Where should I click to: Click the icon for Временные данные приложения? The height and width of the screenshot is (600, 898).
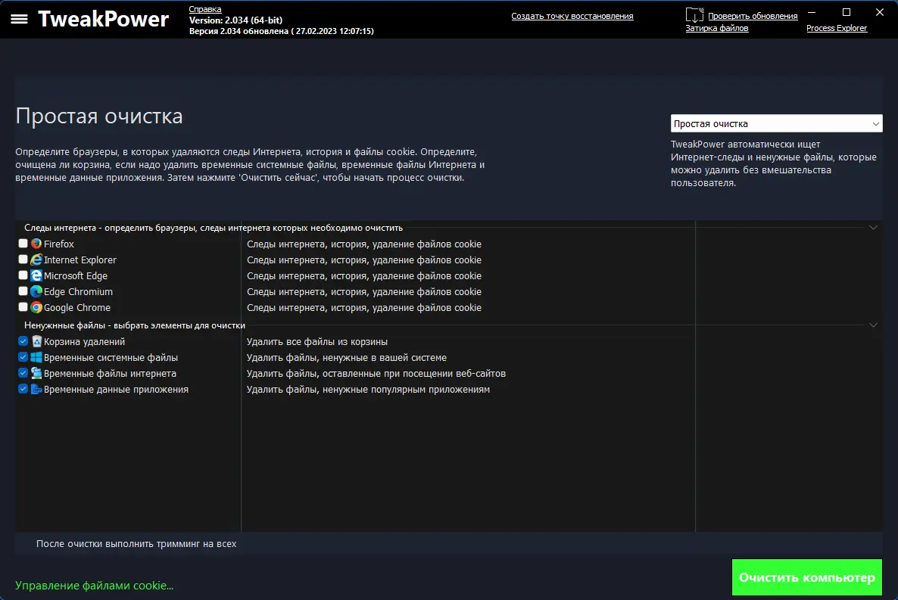coord(36,390)
